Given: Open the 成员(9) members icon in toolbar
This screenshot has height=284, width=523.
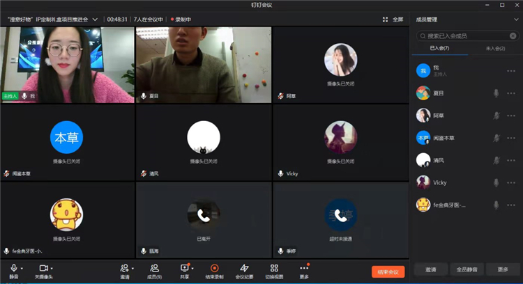Looking at the screenshot, I should (154, 269).
